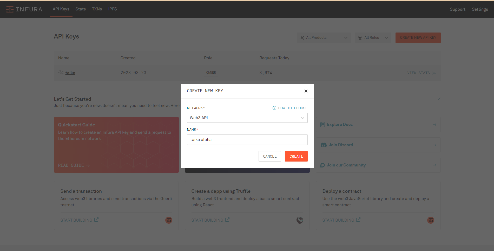Click the Quickstart Guide card title
Image resolution: width=494 pixels, height=251 pixels.
77,125
